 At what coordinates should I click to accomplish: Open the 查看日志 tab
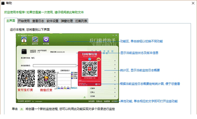click(38, 21)
